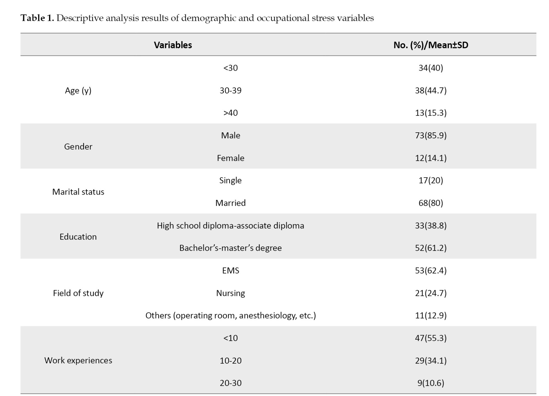Click the Bachelor's-master's degree cell
The width and height of the screenshot is (549, 396).
pos(230,248)
